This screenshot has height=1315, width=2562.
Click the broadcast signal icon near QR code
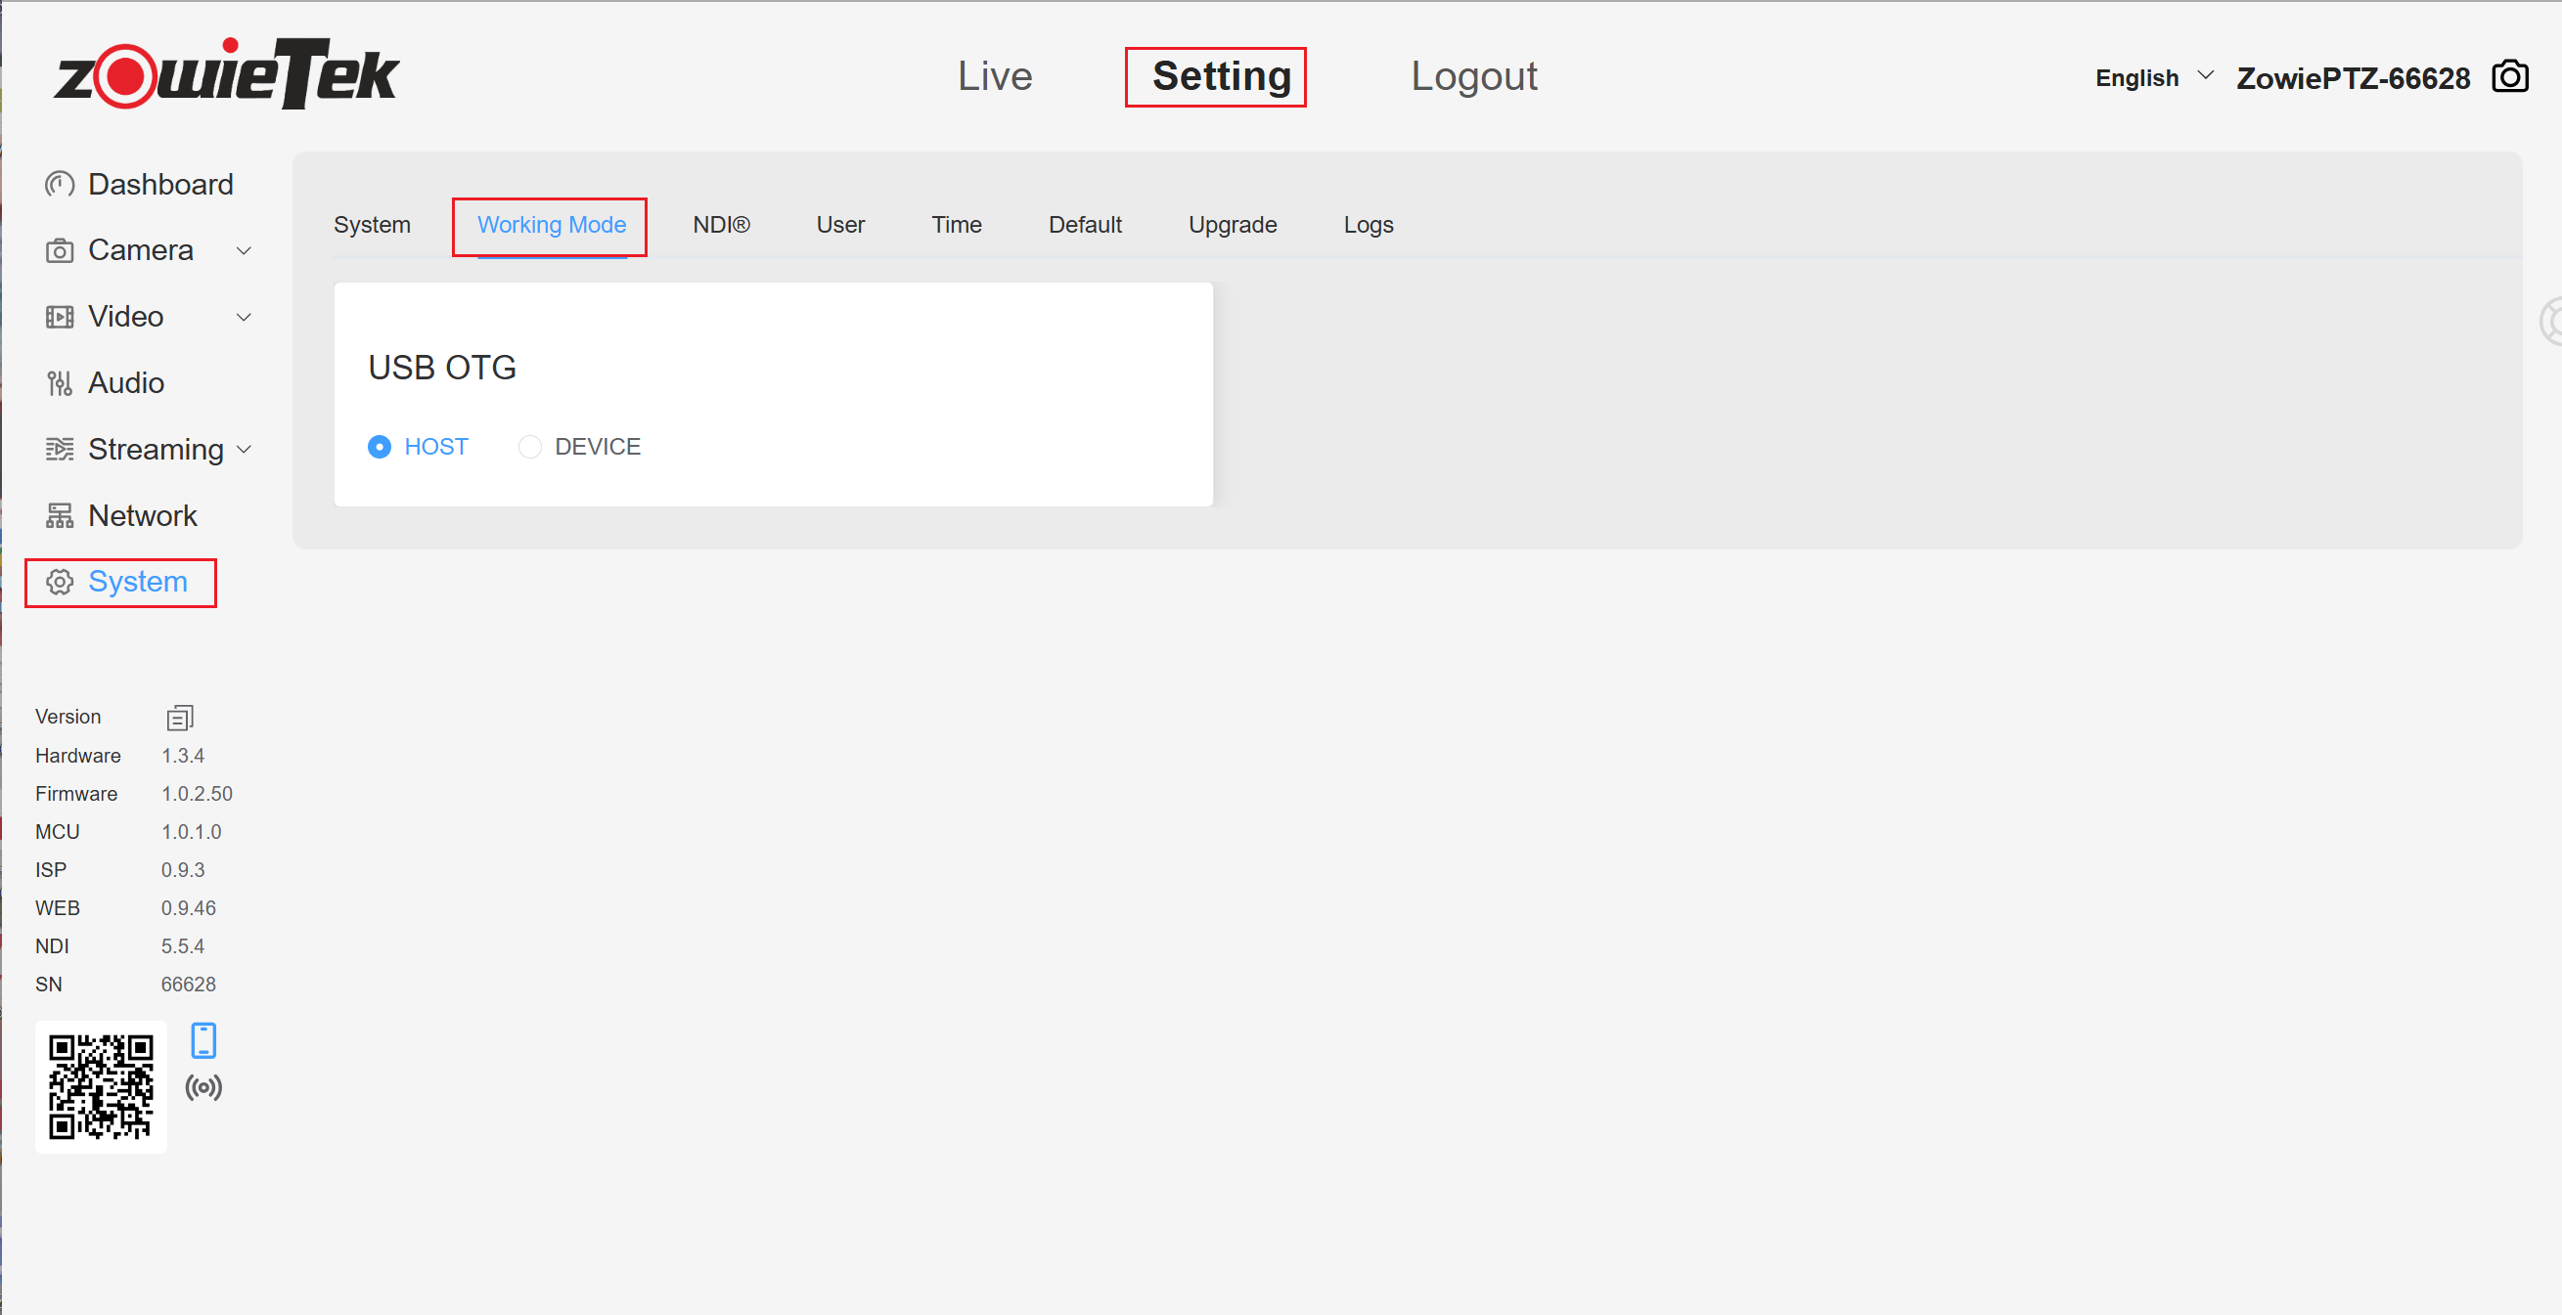pyautogui.click(x=202, y=1087)
